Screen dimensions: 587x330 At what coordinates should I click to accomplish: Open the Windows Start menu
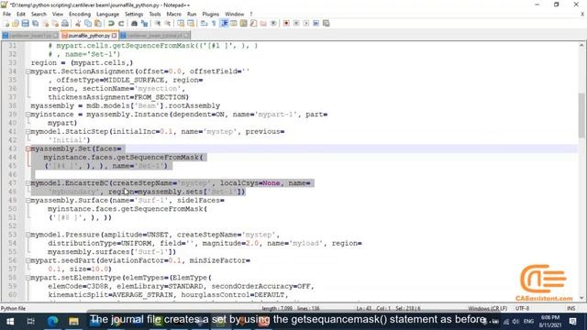tap(10, 322)
